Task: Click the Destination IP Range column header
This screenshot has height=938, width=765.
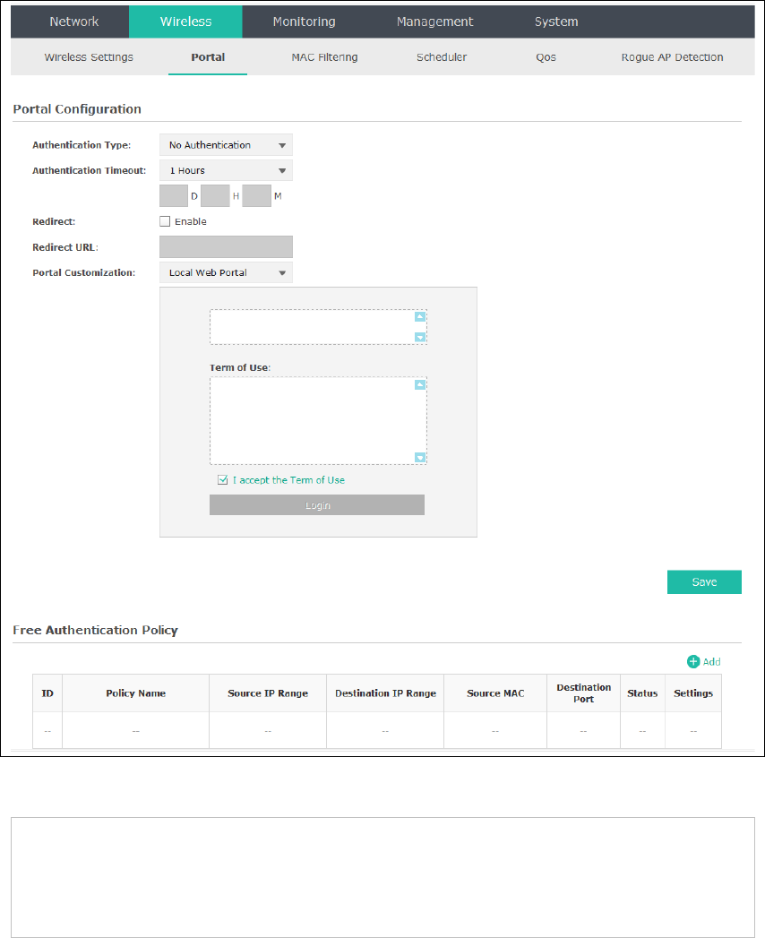Action: [x=385, y=693]
